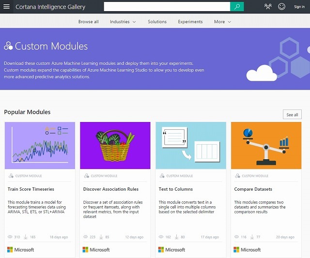This screenshot has width=310, height=258.
Task: Open the community people icon
Action: [x=268, y=7]
